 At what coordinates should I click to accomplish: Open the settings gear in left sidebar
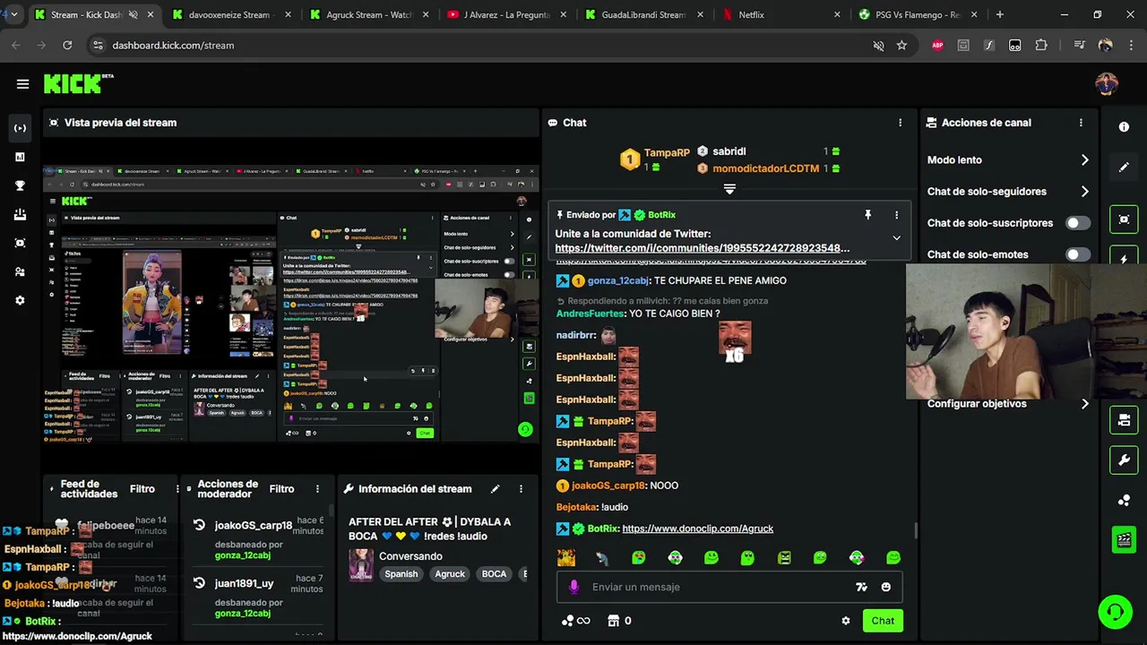20,300
